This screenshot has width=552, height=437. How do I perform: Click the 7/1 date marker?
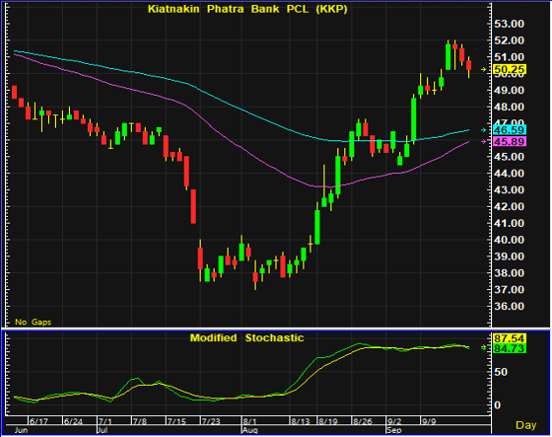click(x=105, y=421)
